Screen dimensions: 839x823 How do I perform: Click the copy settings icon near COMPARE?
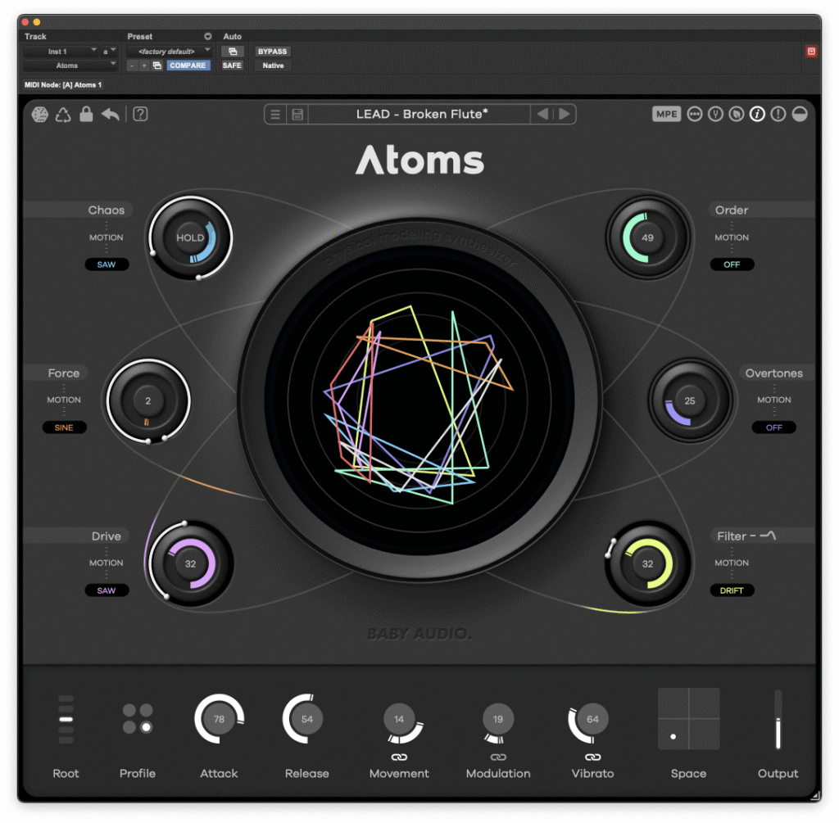point(157,66)
